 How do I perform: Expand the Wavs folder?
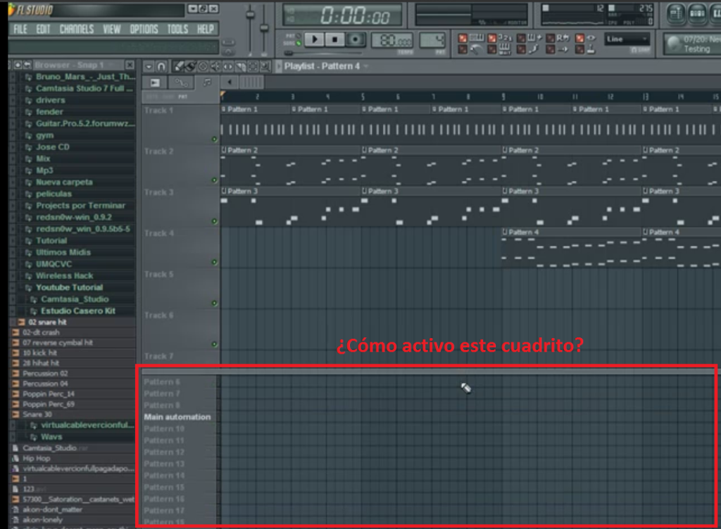51,437
